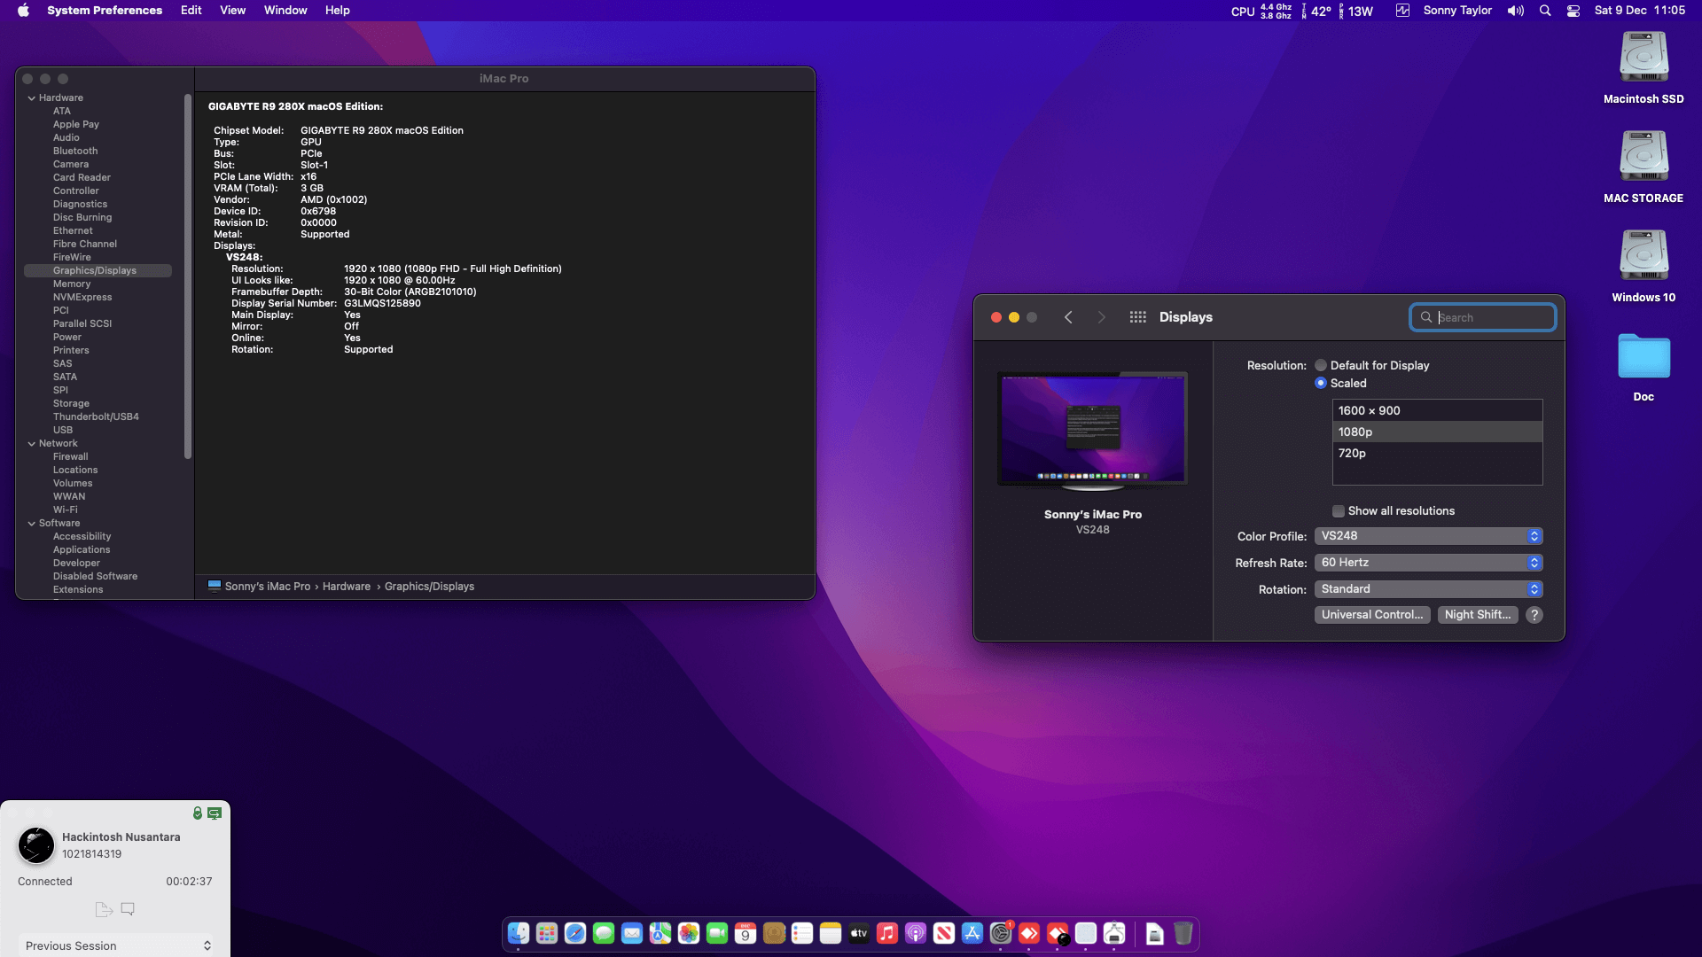Open Music app from the Dock
The width and height of the screenshot is (1702, 957).
(x=887, y=933)
